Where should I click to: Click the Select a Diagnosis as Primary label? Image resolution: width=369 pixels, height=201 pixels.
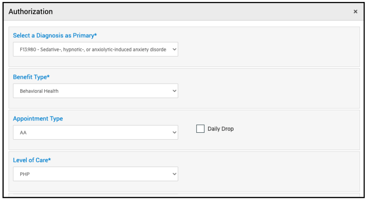pos(55,36)
